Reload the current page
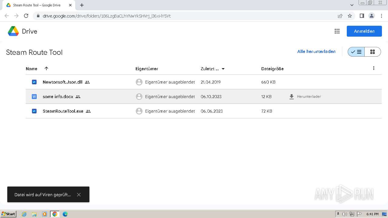 pyautogui.click(x=26, y=16)
